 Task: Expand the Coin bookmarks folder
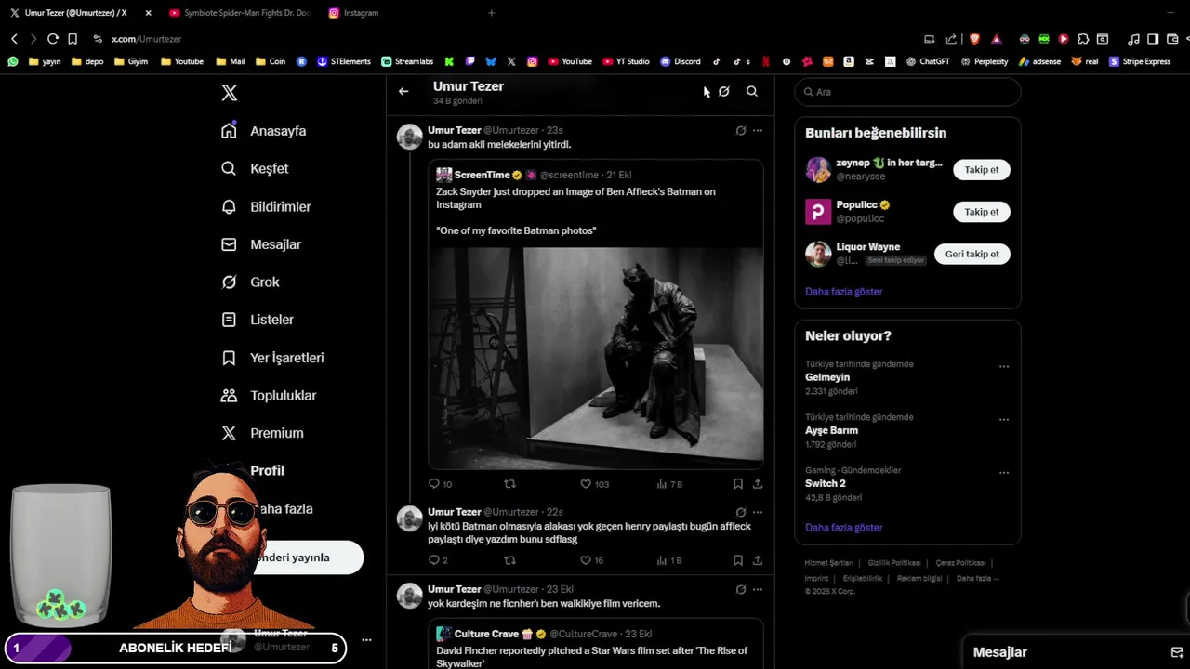click(x=270, y=61)
